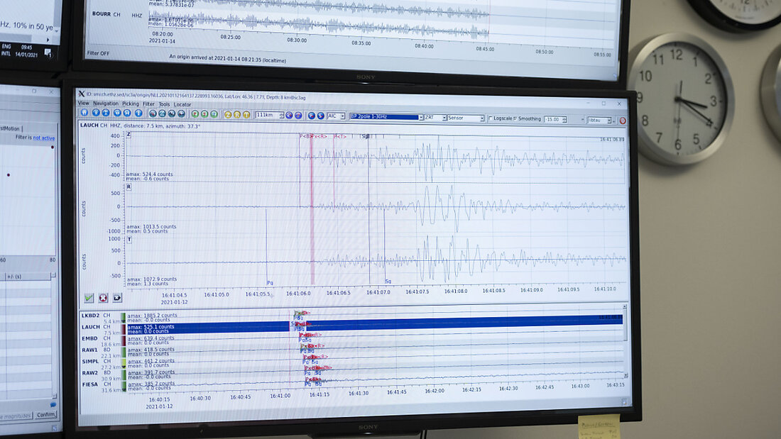Click the arrow icon right of the cancel icon

click(117, 297)
